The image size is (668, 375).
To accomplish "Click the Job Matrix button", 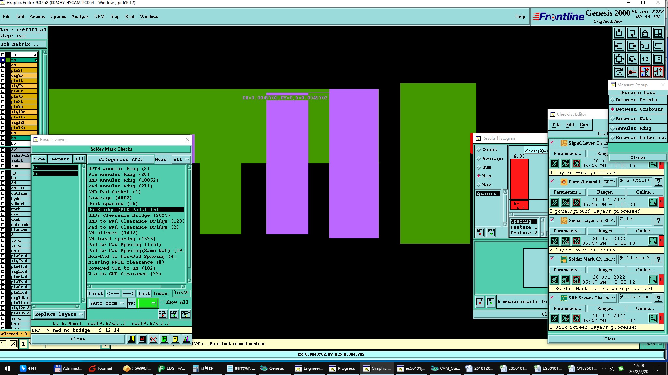I will (23, 44).
